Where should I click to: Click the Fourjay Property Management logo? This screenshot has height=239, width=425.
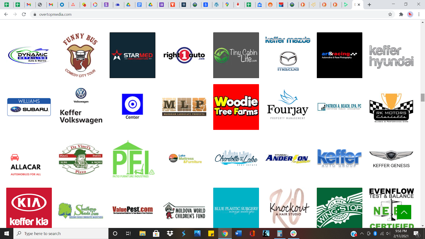point(288,105)
